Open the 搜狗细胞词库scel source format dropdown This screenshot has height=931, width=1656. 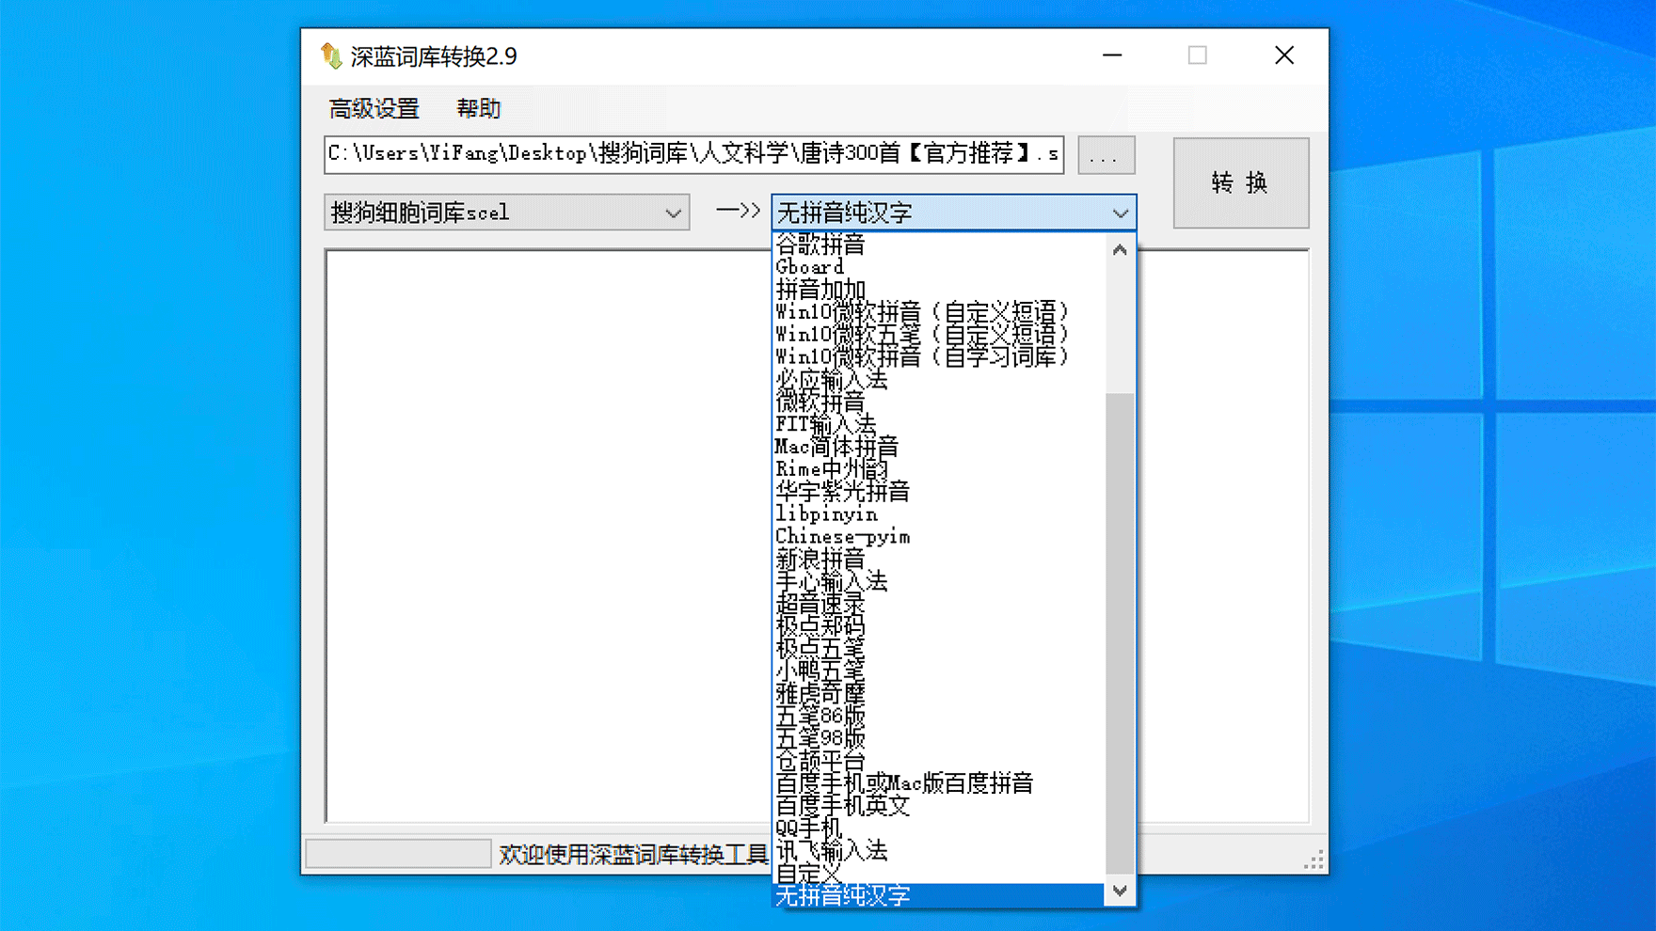506,213
